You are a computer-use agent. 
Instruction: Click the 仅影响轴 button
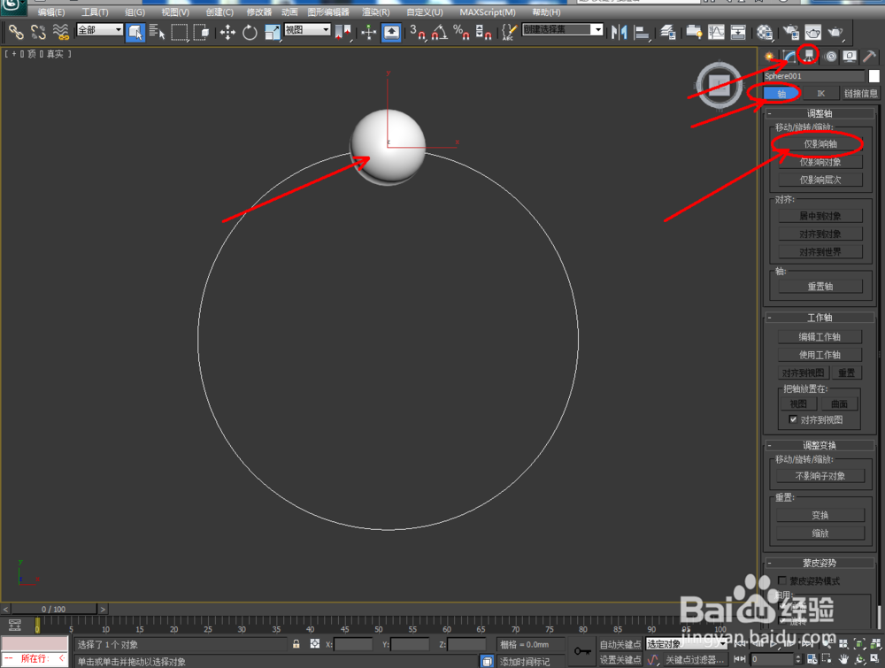[x=820, y=143]
